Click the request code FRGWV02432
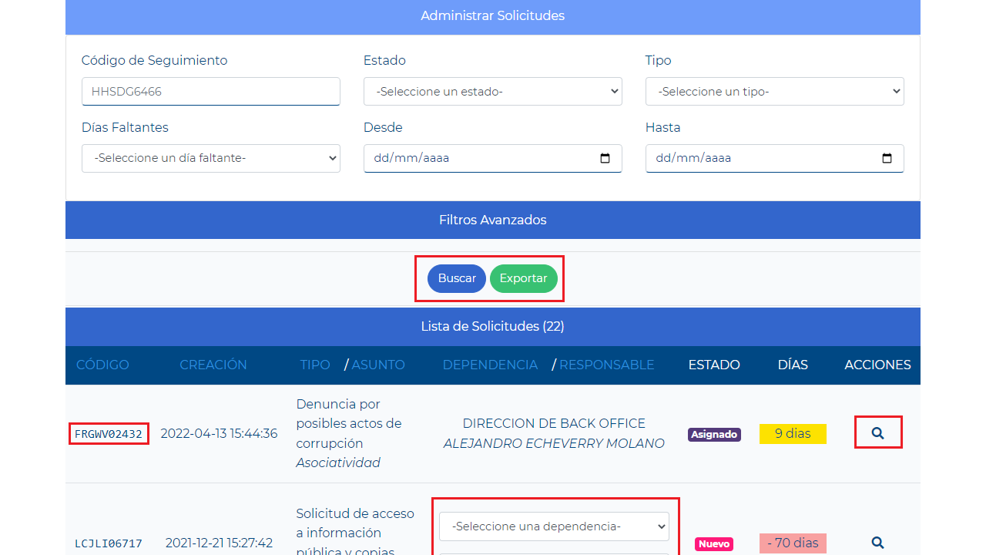 109,434
